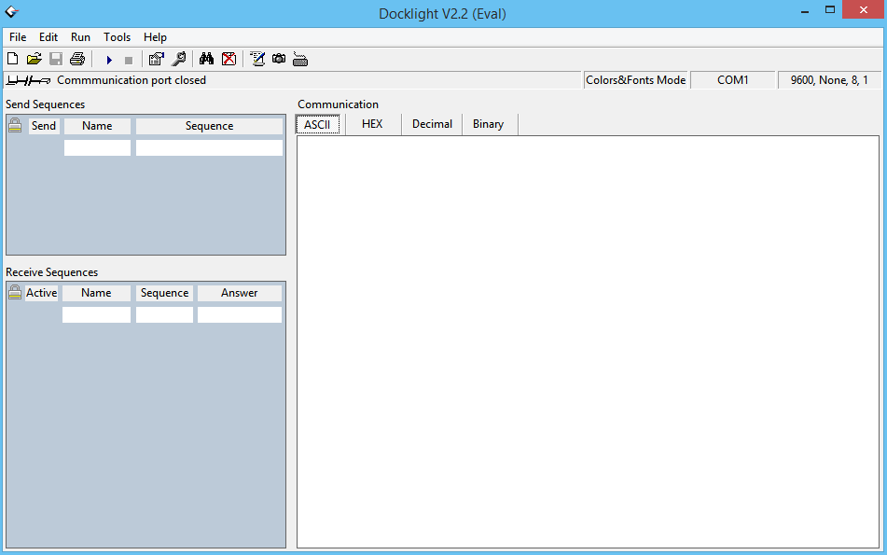Screen dimensions: 887x555
Task: Toggle the Send Sequences lock icon
Action: pyautogui.click(x=14, y=124)
